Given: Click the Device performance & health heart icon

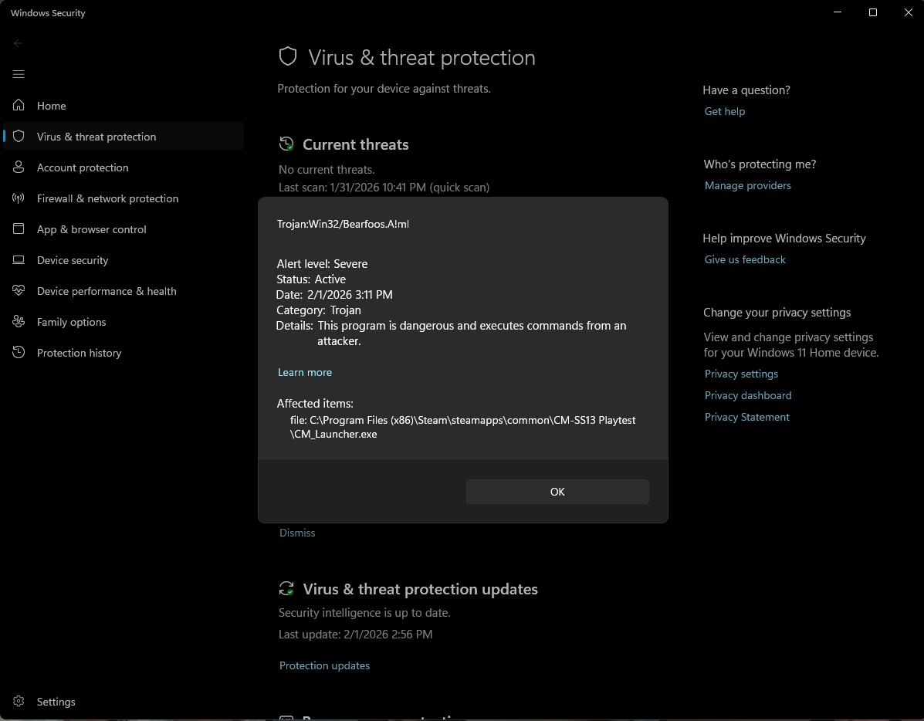Looking at the screenshot, I should (x=19, y=291).
